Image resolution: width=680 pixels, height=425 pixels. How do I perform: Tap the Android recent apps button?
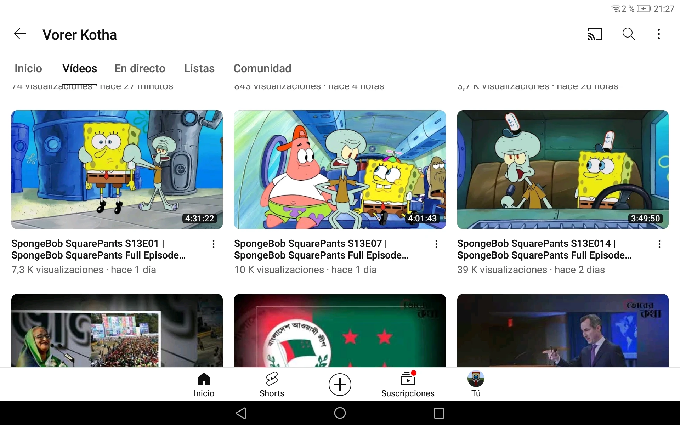(x=438, y=414)
